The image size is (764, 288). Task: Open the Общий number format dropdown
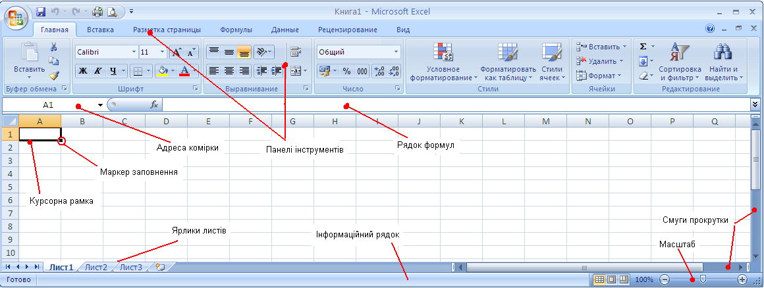tap(396, 51)
